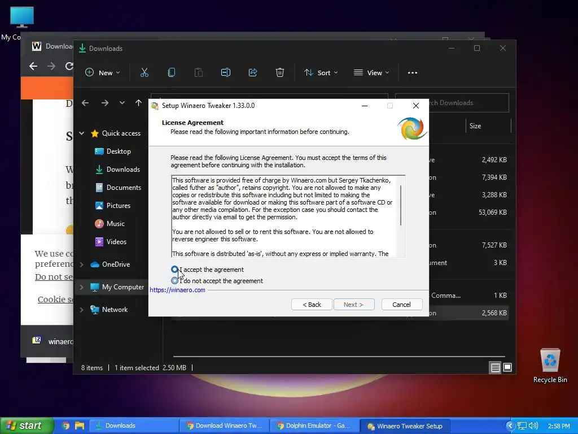Image resolution: width=578 pixels, height=434 pixels.
Task: Open recent locations chevron dropdown
Action: pos(122,103)
